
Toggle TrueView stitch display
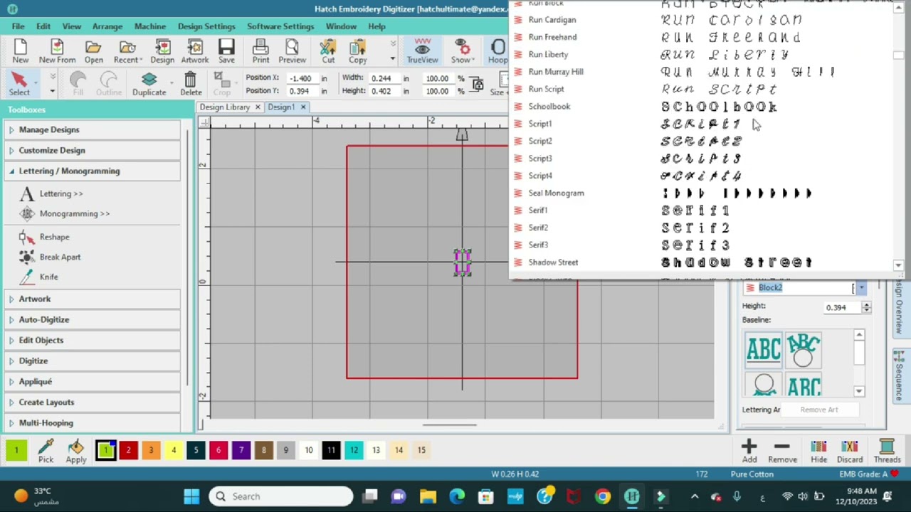click(x=422, y=52)
